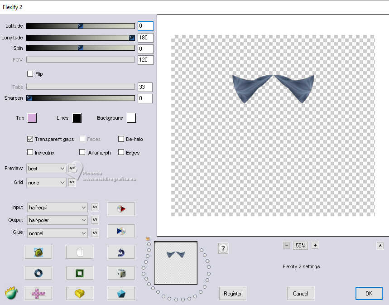
Task: Open the Output half-polar dropdown
Action: 57,220
